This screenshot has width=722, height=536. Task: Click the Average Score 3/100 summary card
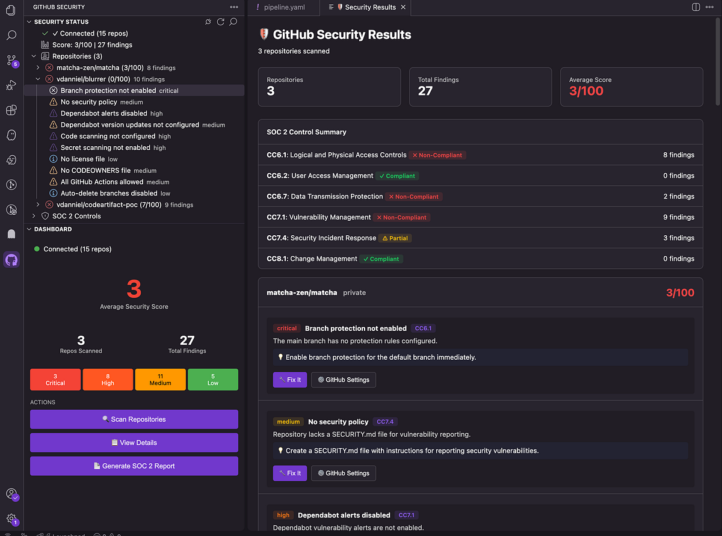[631, 87]
